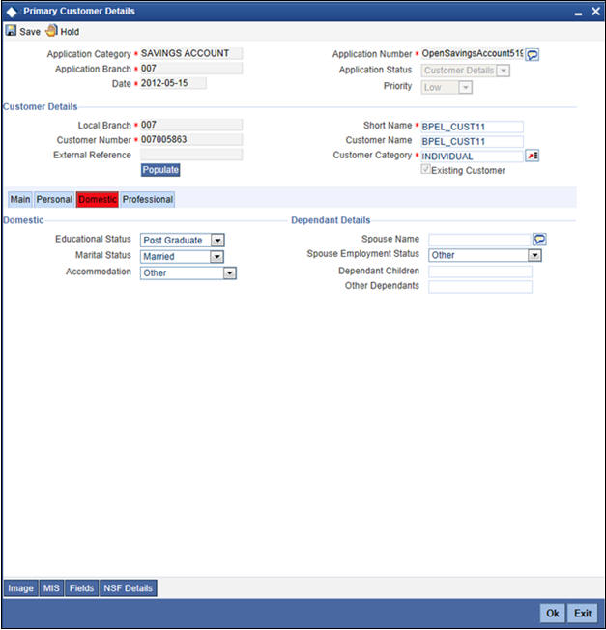This screenshot has height=630, width=606.
Task: Click the Domestic section heading
Action: pos(23,220)
